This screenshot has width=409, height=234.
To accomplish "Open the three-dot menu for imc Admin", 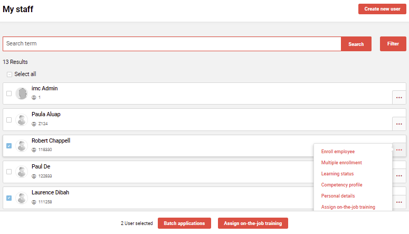I will (399, 97).
